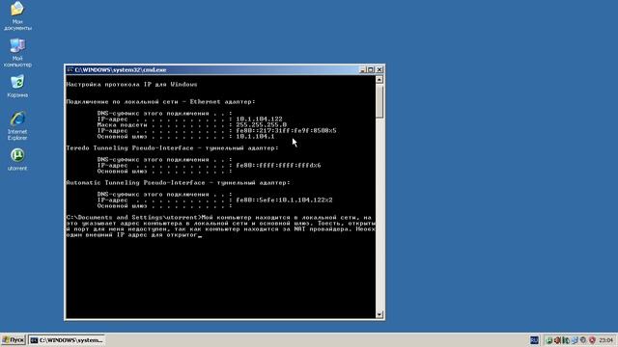Click the cmd.exe taskbar button
618x347 pixels.
coord(67,340)
